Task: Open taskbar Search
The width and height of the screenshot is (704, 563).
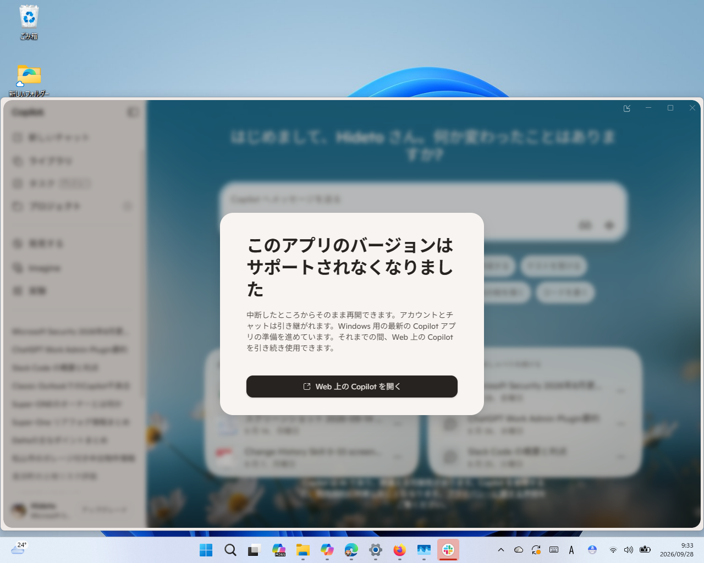Action: click(230, 550)
